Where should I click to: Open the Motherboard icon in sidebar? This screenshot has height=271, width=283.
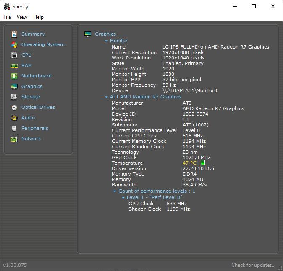coord(14,76)
